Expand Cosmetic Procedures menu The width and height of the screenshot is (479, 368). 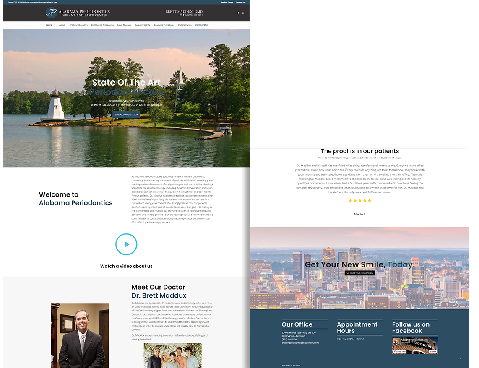tap(164, 25)
